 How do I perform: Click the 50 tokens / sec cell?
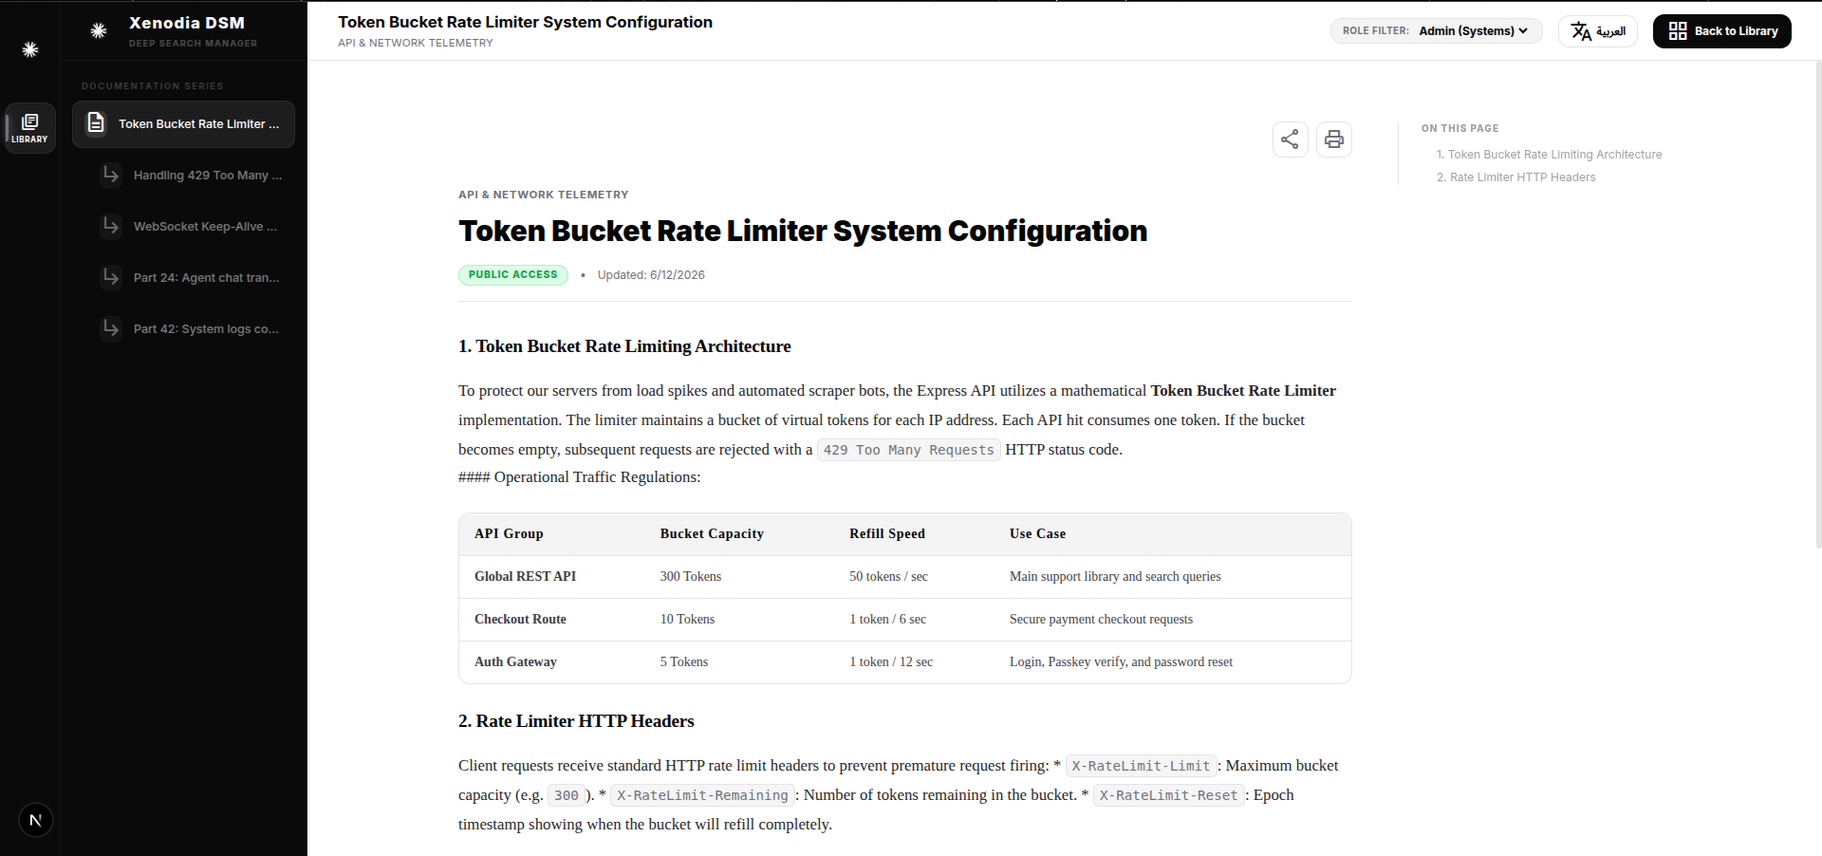(x=888, y=577)
